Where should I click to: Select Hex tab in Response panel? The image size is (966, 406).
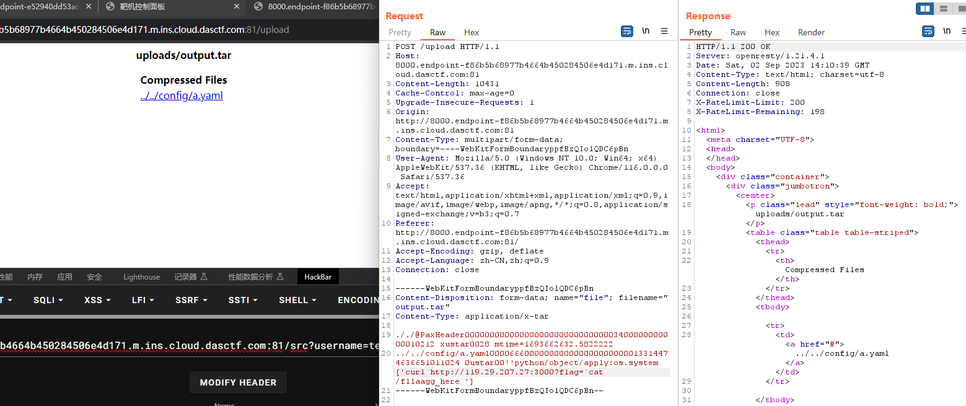click(772, 32)
